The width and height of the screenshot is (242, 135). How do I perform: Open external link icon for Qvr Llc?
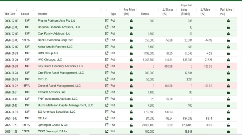pos(106,79)
